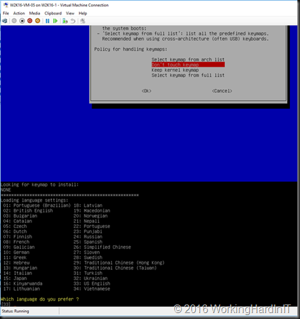Click the 'Status: Running' status bar text
Viewport: 300px width, 319px height.
coord(15,311)
